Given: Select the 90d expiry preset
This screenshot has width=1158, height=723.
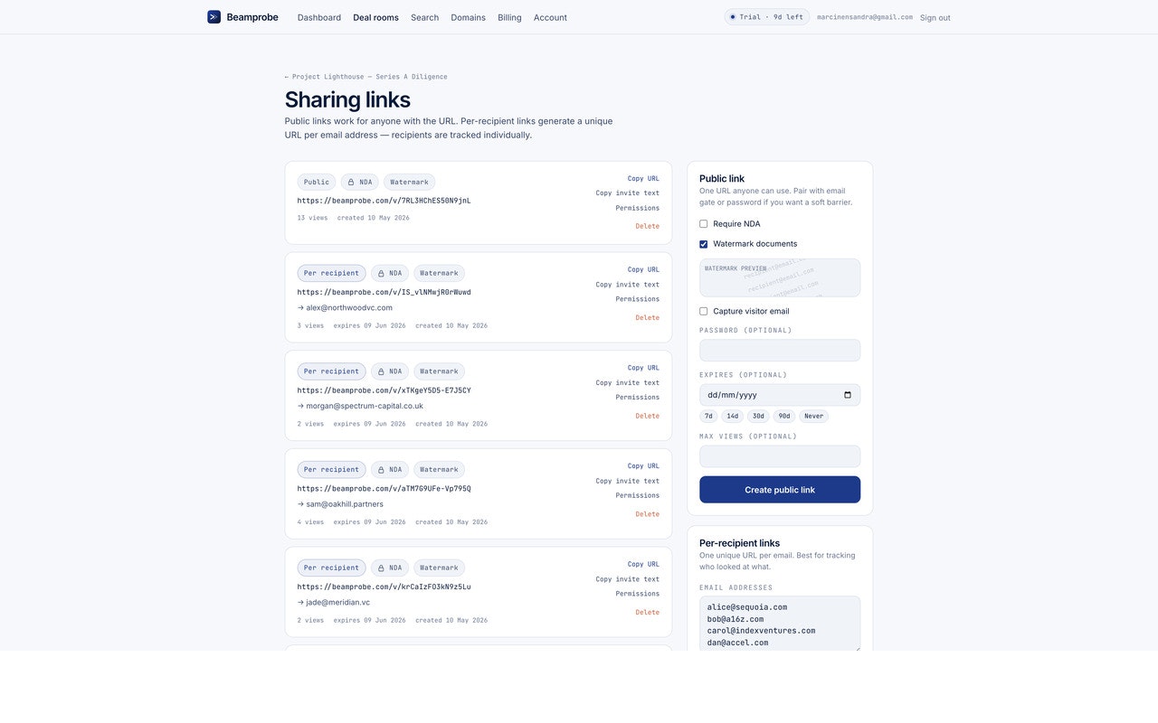Looking at the screenshot, I should coord(784,417).
